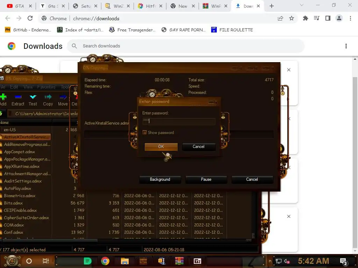Select Bits.admx in the file list
This screenshot has width=358, height=268.
[x=13, y=203]
